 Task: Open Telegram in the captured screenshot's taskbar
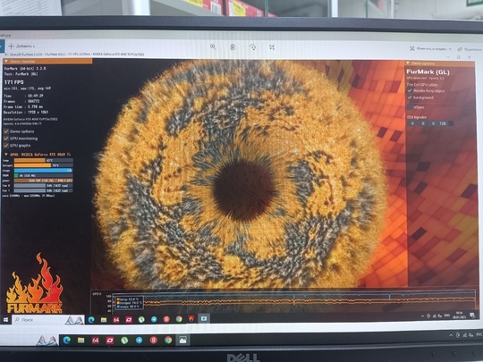154,319
